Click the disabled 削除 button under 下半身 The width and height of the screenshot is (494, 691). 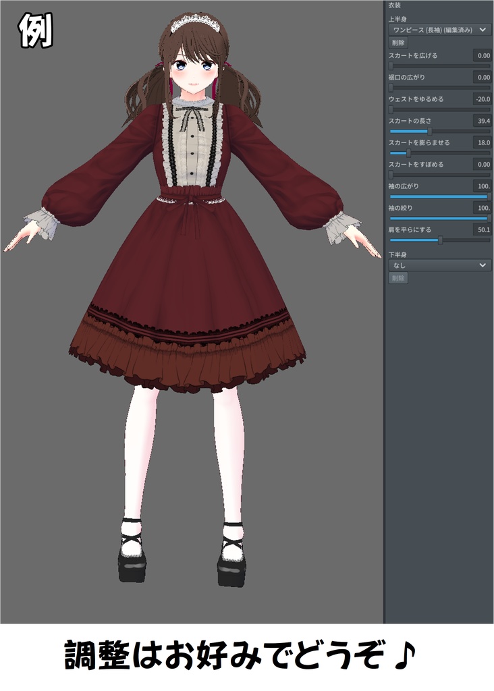[398, 278]
